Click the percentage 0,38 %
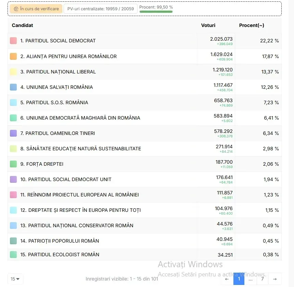 271,255
